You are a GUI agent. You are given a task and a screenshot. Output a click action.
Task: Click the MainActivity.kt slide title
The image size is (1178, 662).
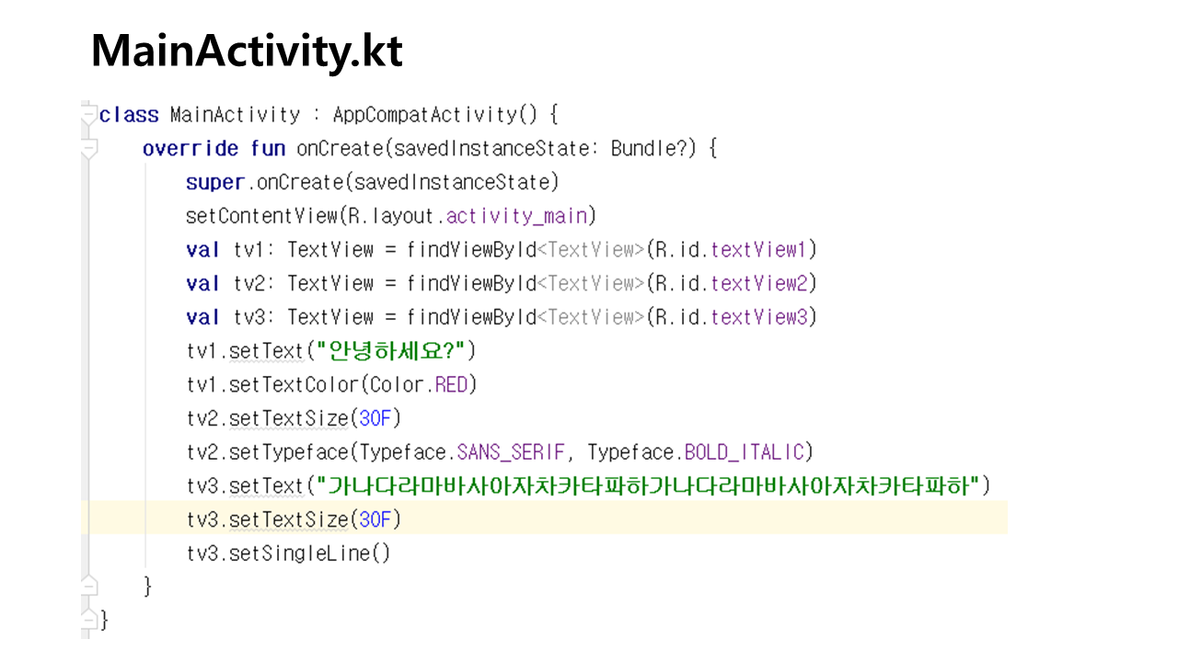pyautogui.click(x=247, y=51)
